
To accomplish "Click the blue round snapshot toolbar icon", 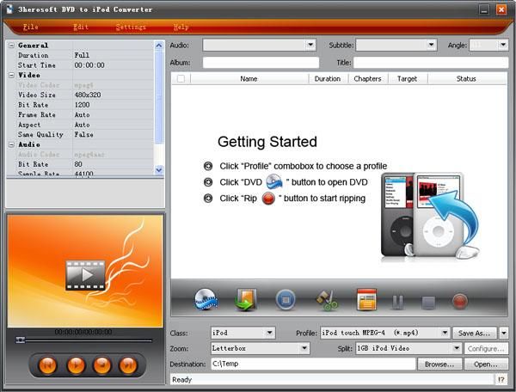I will point(286,300).
